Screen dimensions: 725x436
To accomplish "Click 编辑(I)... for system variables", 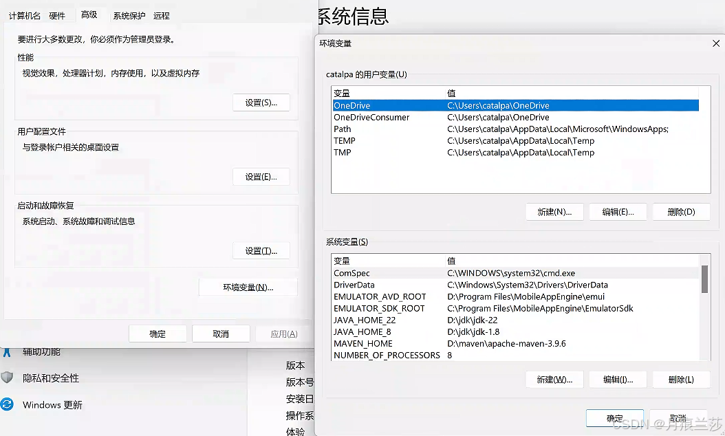I will (618, 380).
